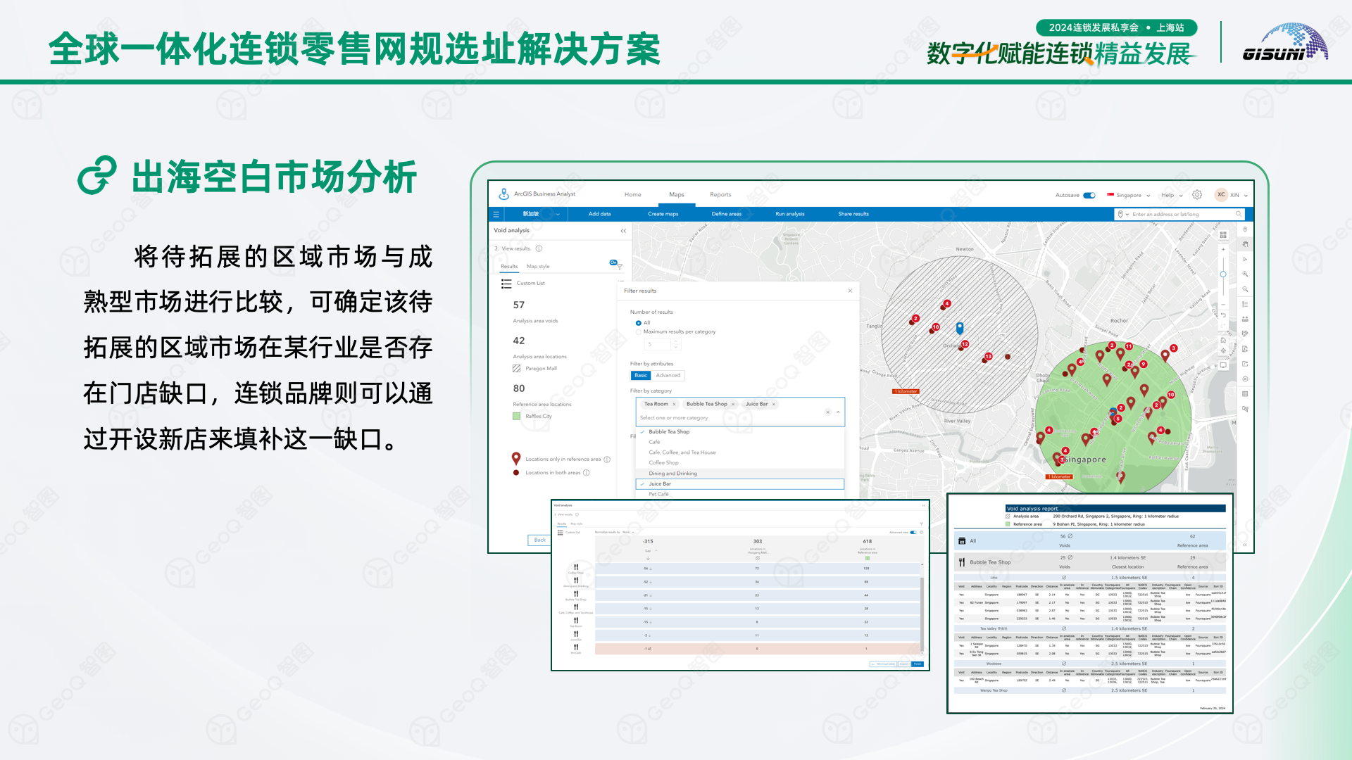Open the Share results menu
1352x760 pixels.
point(853,214)
